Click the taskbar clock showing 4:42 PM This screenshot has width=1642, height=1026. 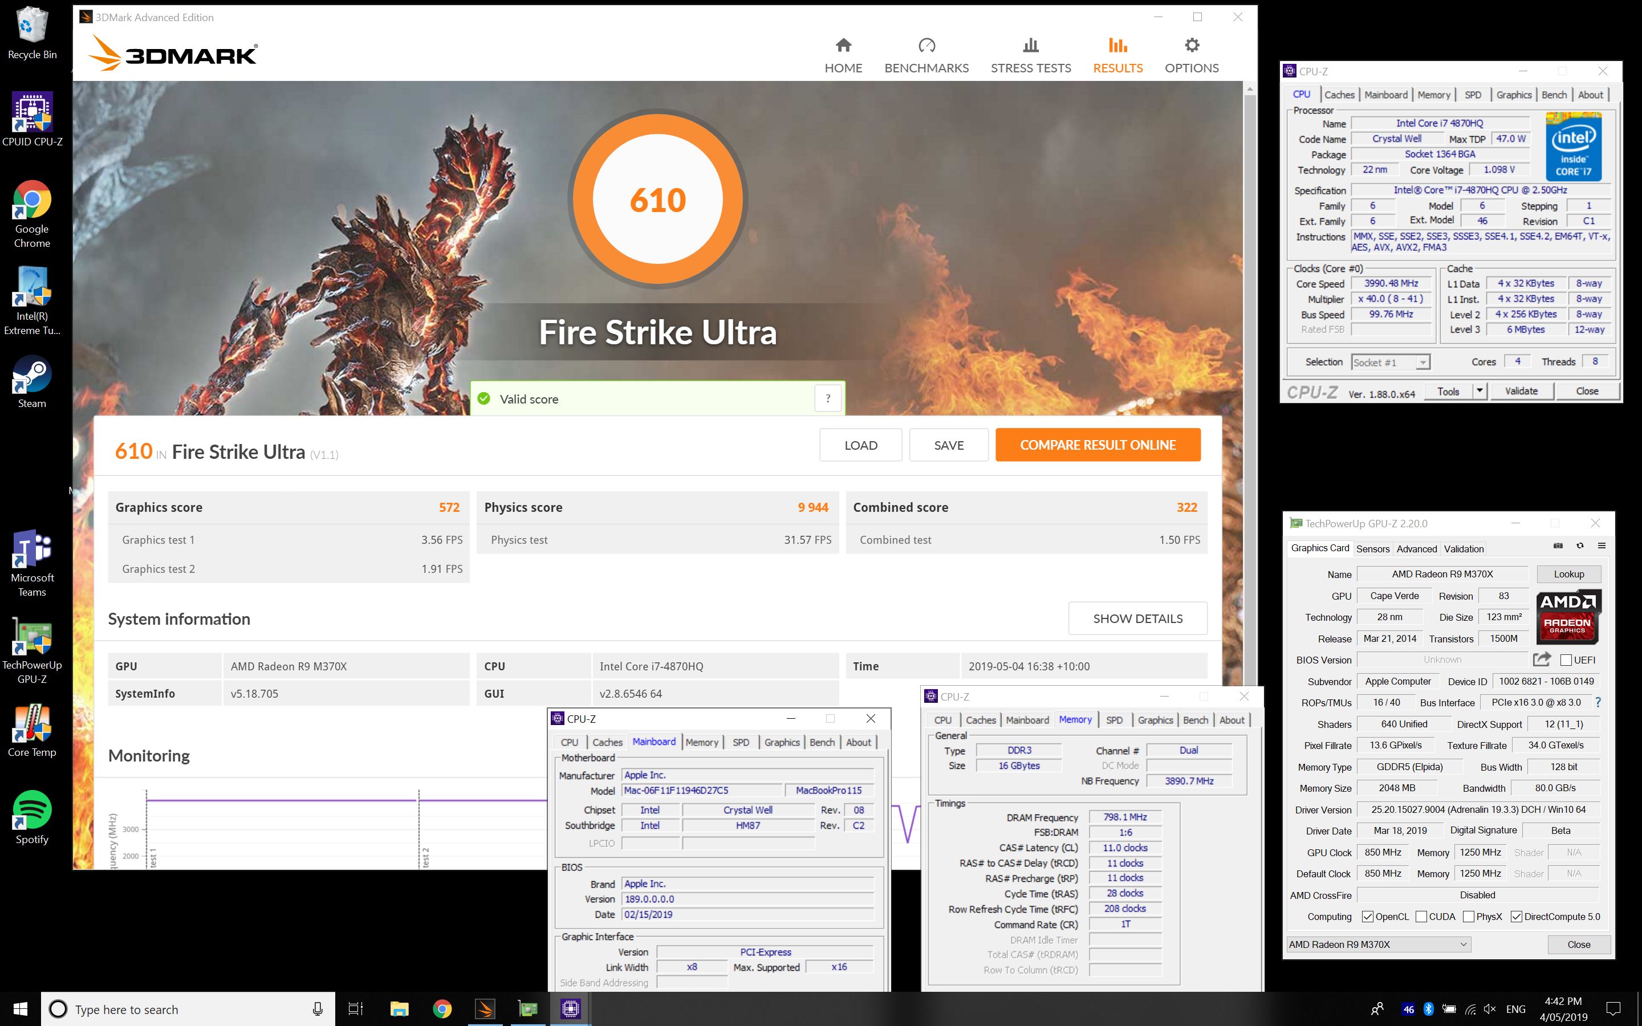1563,1009
